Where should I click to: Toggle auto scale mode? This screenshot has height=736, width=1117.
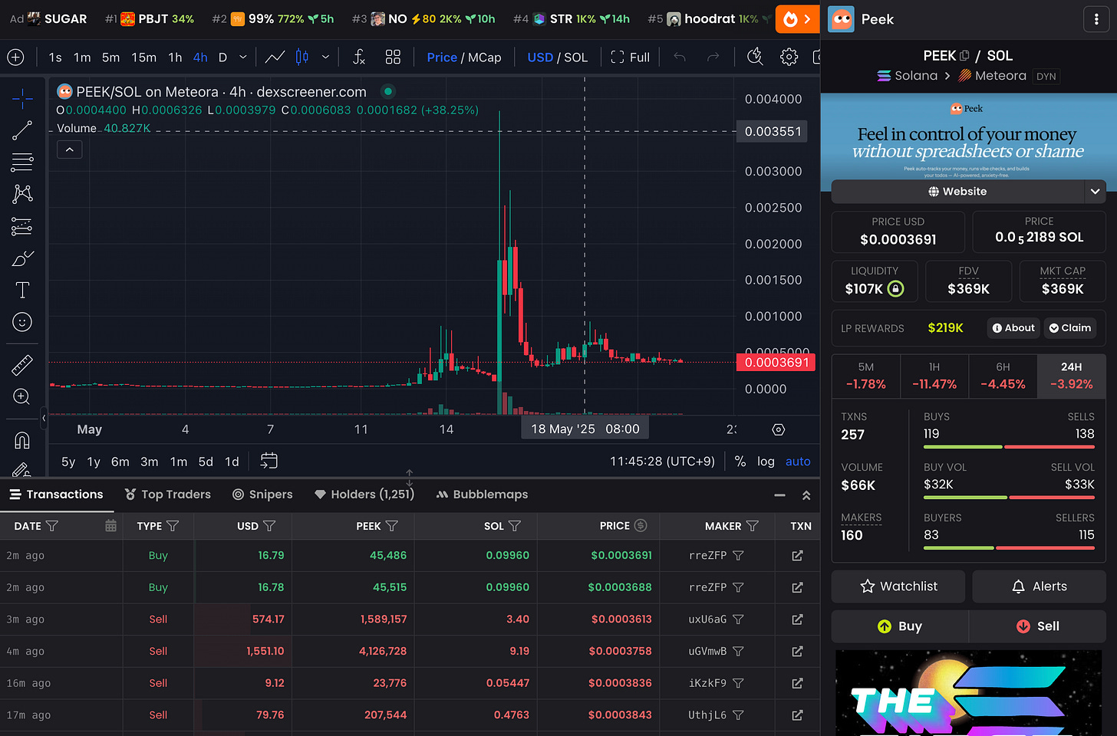798,462
